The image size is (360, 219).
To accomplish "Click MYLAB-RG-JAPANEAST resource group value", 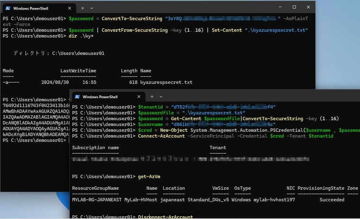I will 97,200.
